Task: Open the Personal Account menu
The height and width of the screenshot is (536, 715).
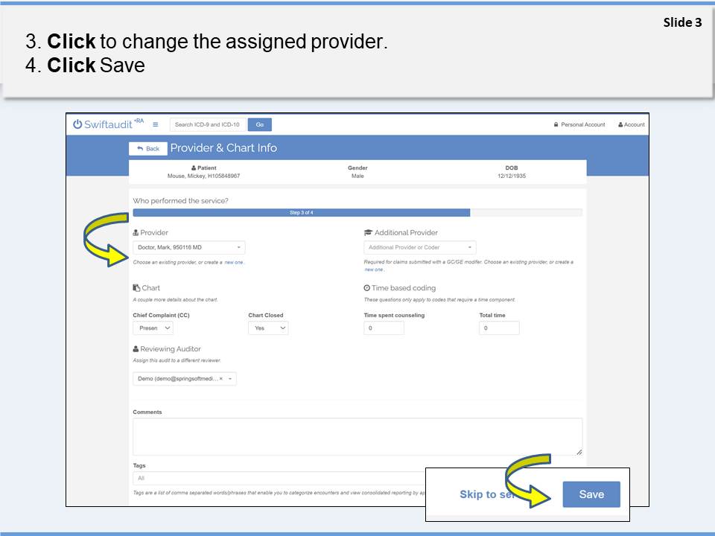Action: (x=579, y=124)
